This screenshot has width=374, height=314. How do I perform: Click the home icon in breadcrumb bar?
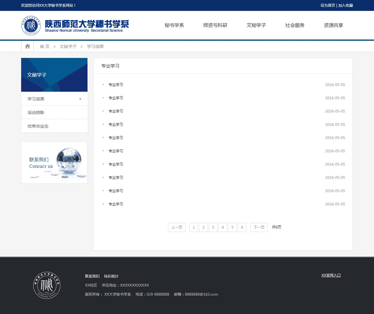coord(27,46)
